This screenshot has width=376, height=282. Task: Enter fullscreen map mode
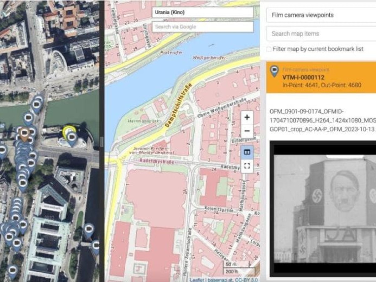[247, 166]
